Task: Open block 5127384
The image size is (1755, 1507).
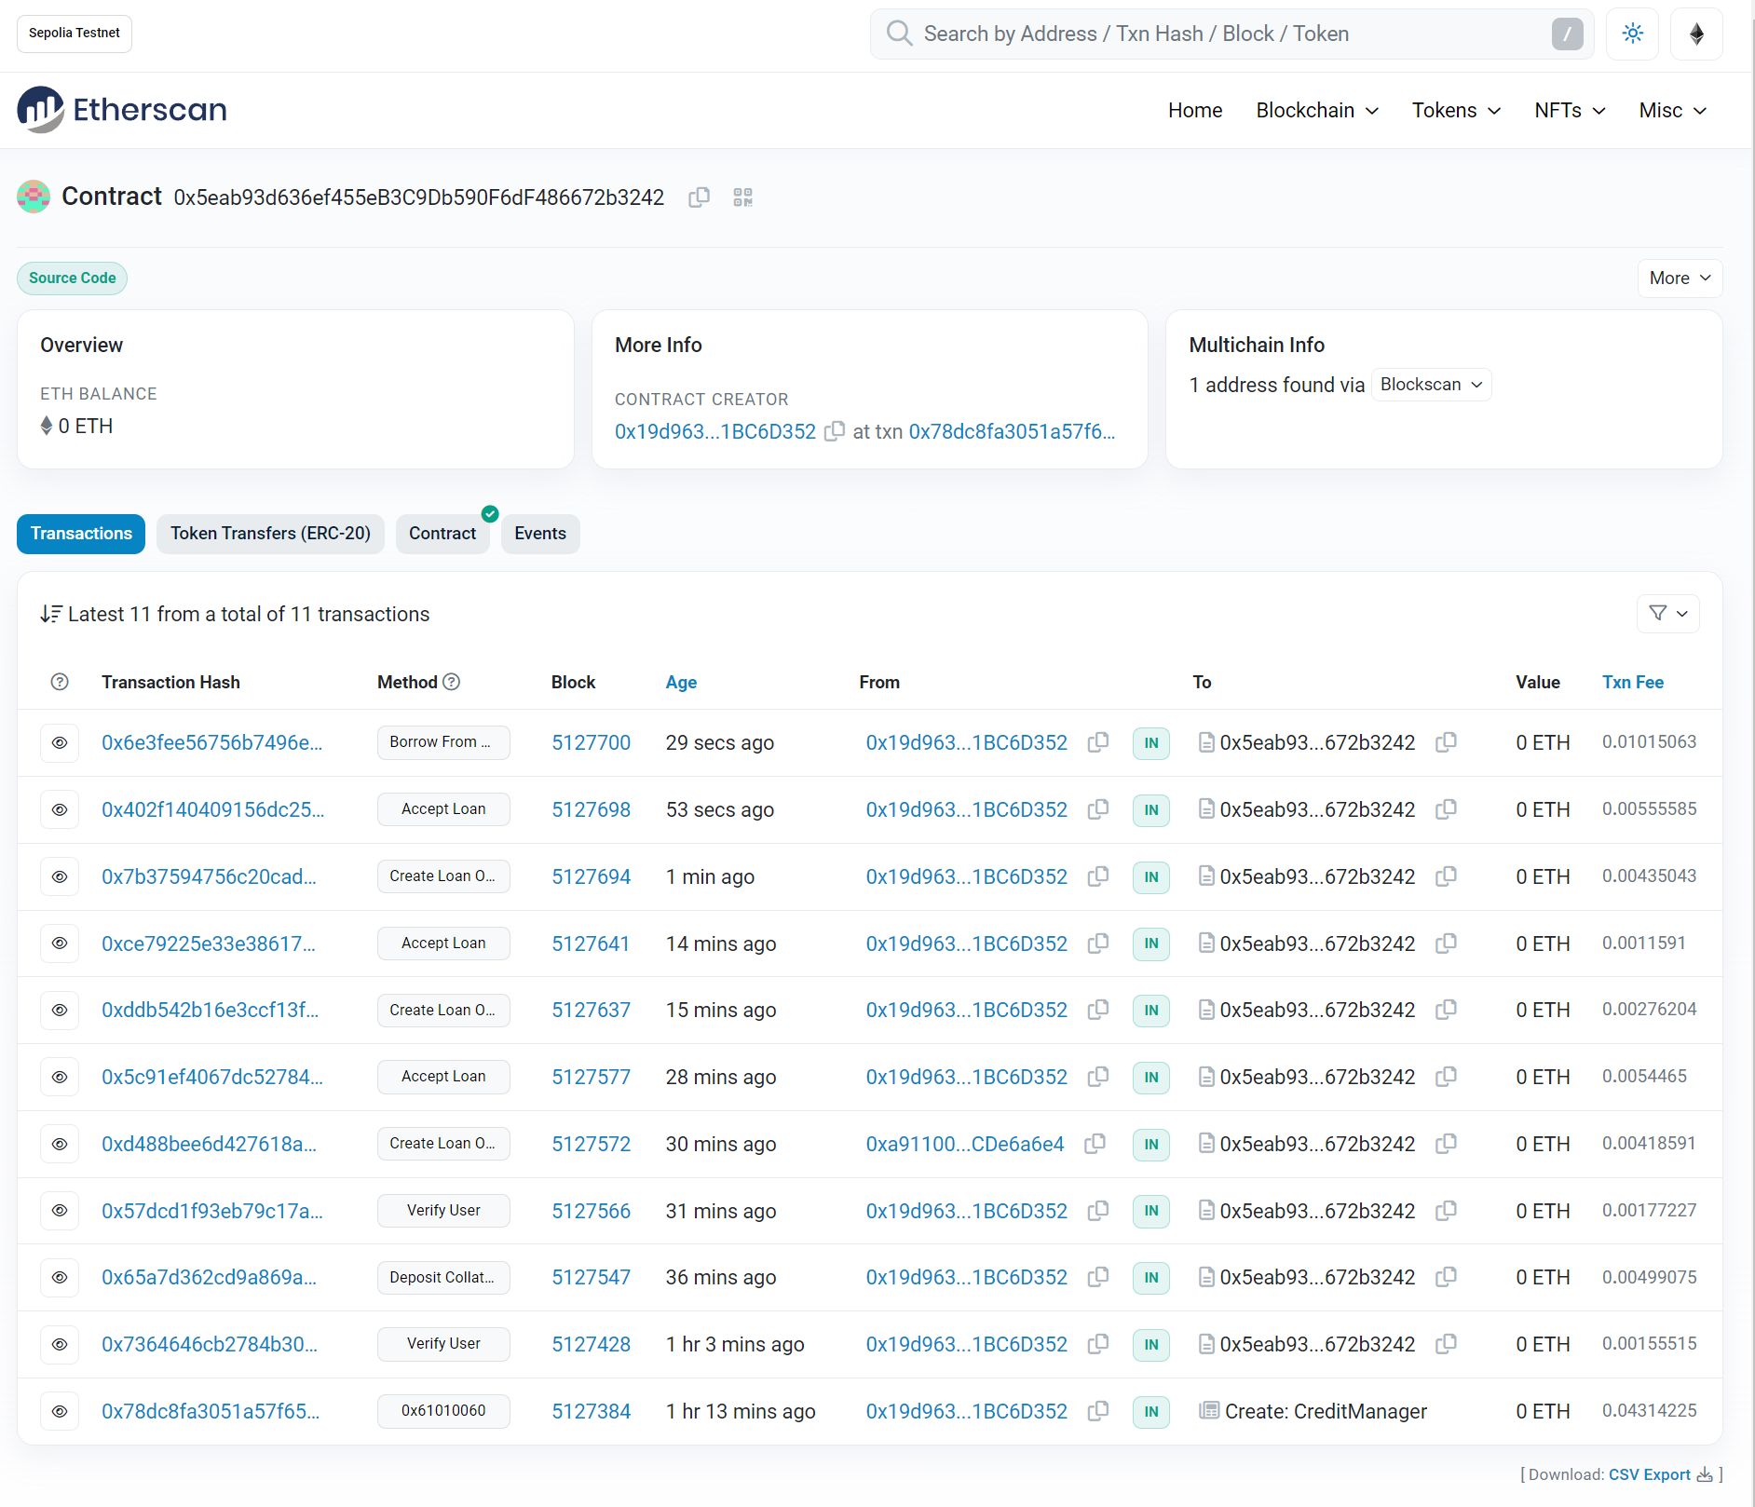Action: click(591, 1411)
